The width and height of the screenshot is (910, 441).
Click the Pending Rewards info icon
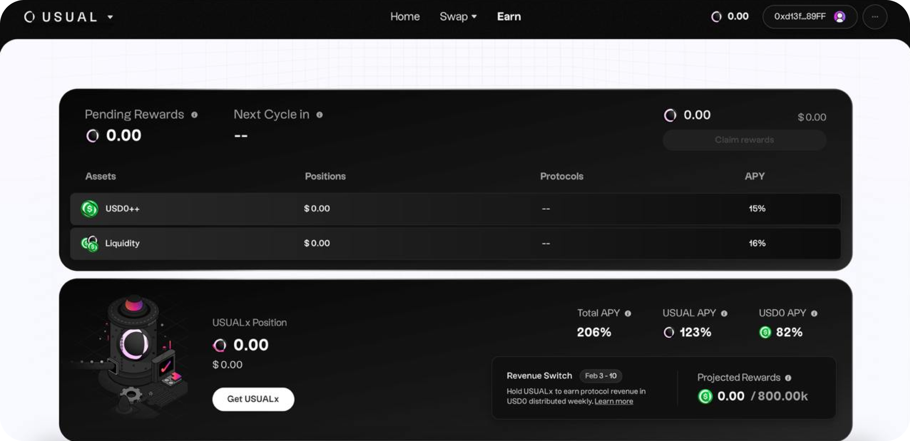[x=194, y=115]
